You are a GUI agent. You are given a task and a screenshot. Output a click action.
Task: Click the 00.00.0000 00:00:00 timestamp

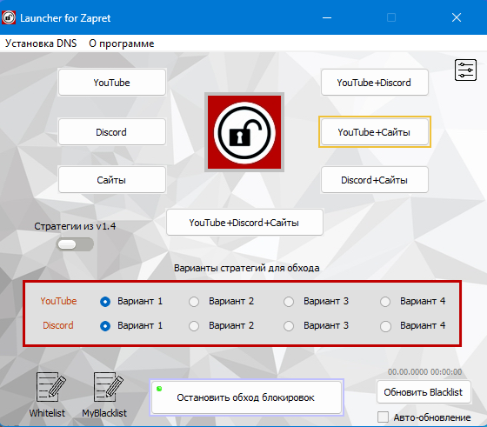pyautogui.click(x=424, y=371)
